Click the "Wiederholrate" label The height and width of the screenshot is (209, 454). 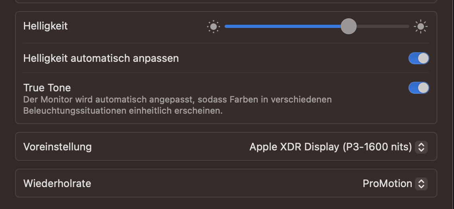coord(57,183)
